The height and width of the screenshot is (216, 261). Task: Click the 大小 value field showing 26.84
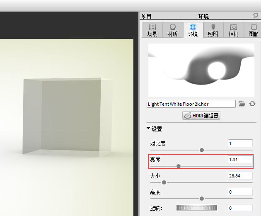coord(240,176)
